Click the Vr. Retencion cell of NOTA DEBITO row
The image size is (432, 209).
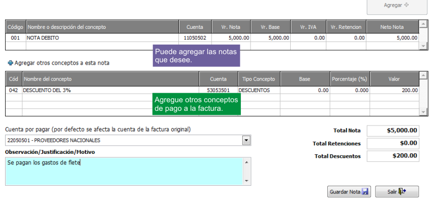[346, 38]
